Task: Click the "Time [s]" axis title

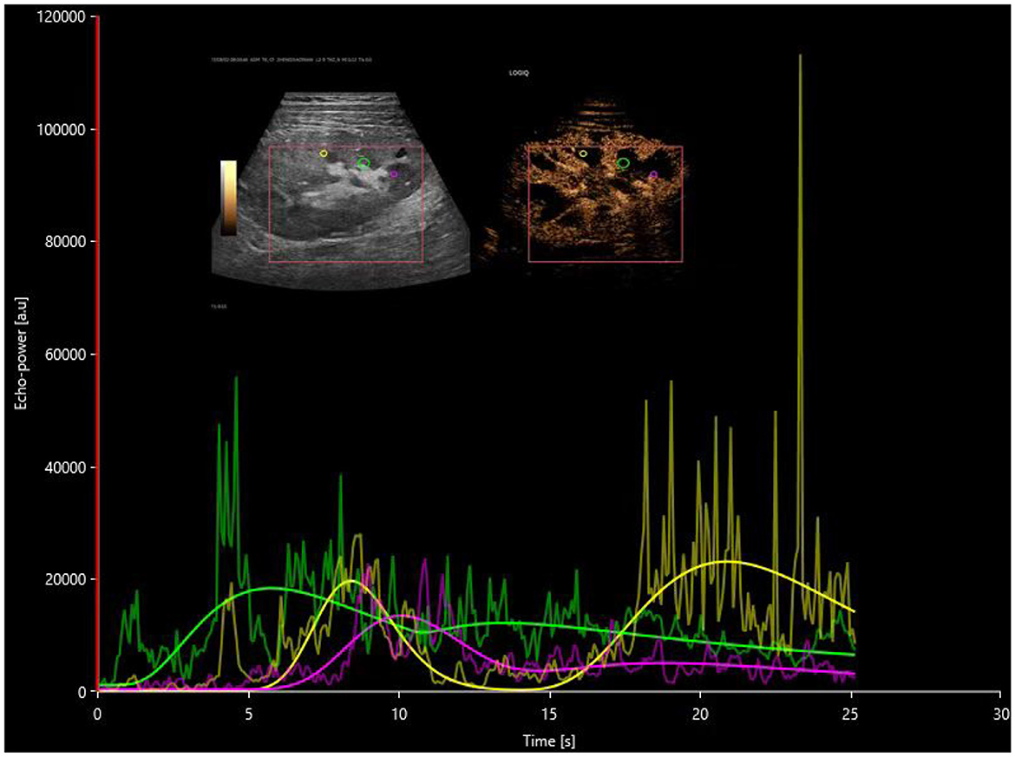Action: [x=548, y=741]
